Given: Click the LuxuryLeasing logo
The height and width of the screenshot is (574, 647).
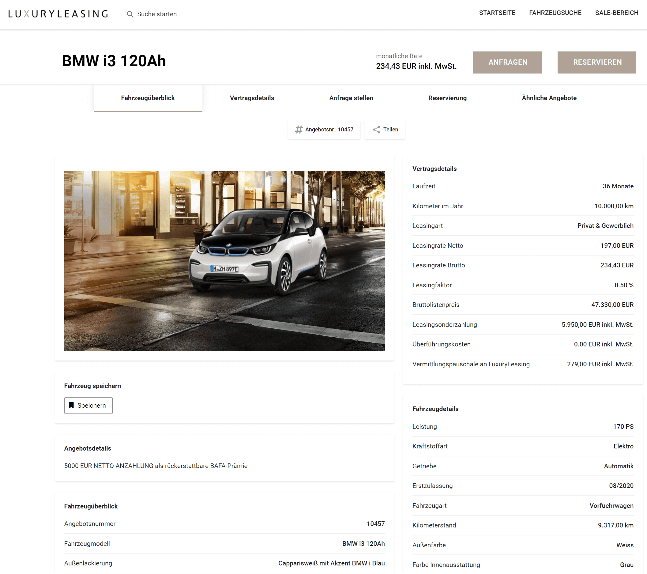Looking at the screenshot, I should [x=58, y=13].
